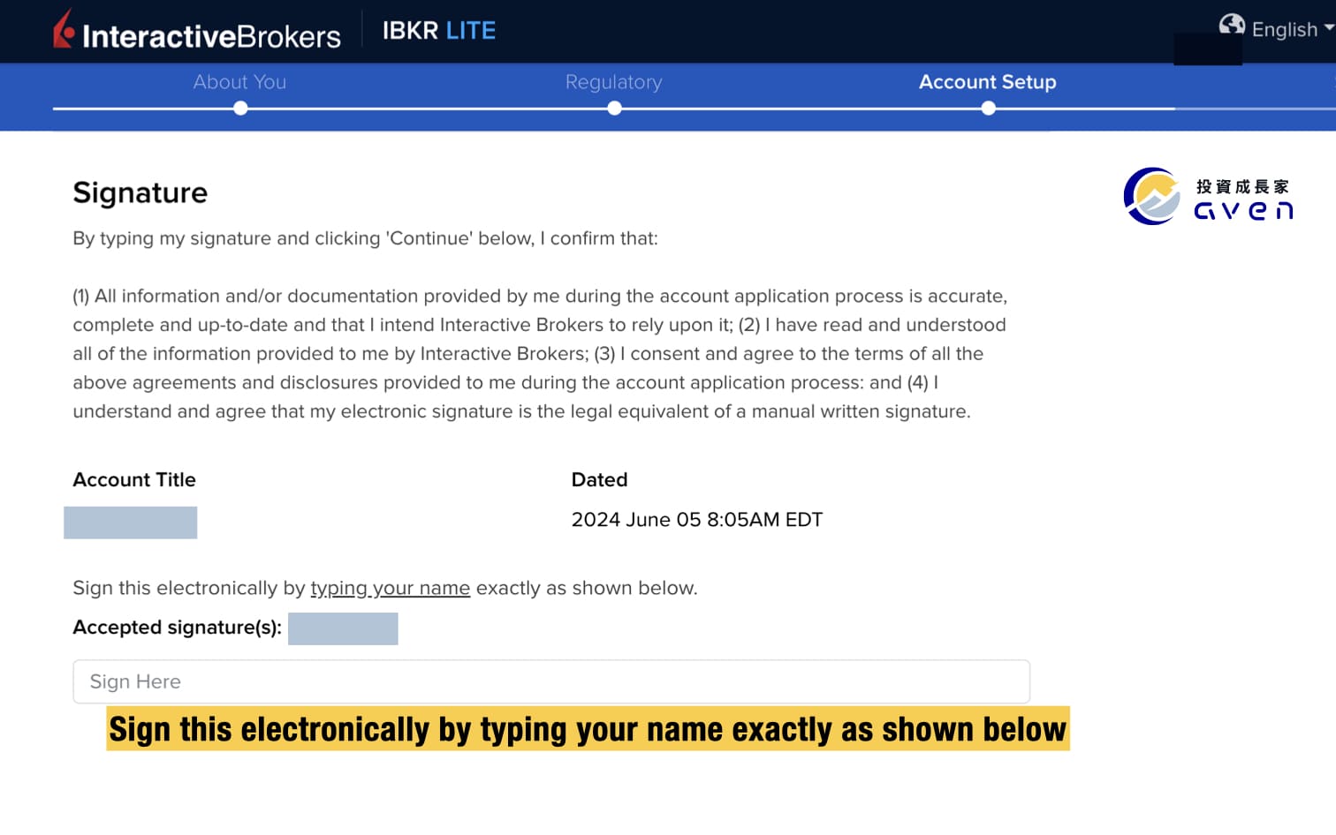Click the About You progress step dot
This screenshot has height=835, width=1336.
click(x=240, y=109)
